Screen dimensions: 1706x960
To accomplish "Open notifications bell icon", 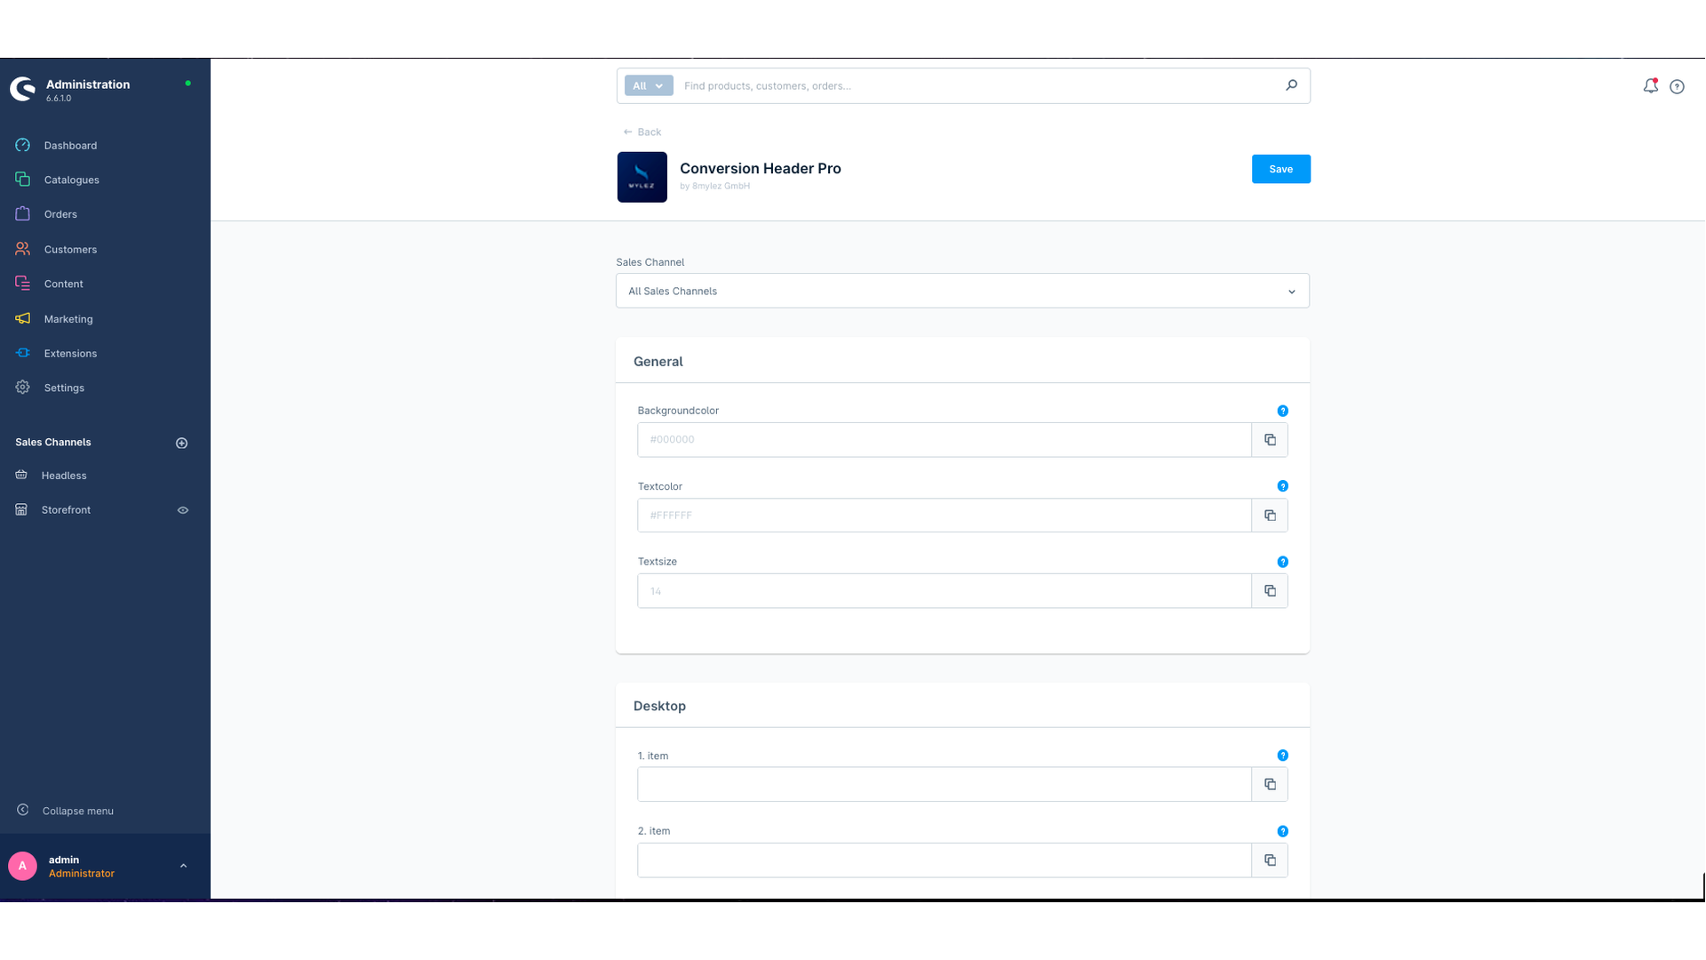I will 1650,86.
